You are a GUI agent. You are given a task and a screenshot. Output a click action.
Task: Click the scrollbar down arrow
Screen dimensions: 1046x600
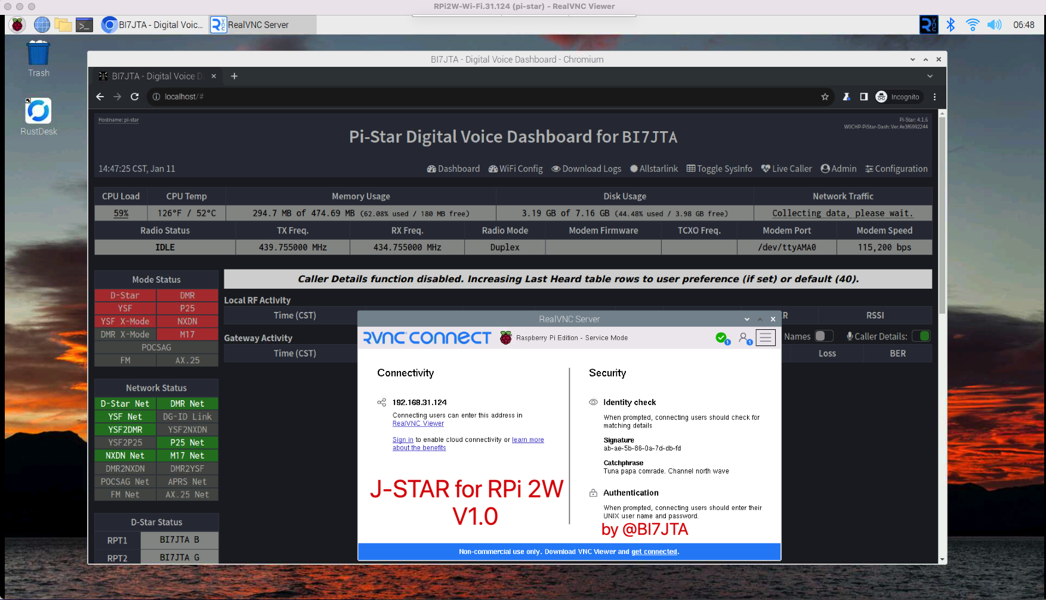tap(942, 559)
